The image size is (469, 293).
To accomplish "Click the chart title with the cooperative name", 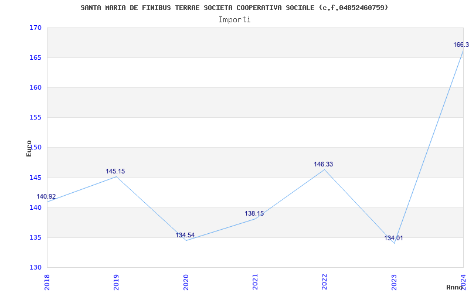I will pyautogui.click(x=234, y=8).
